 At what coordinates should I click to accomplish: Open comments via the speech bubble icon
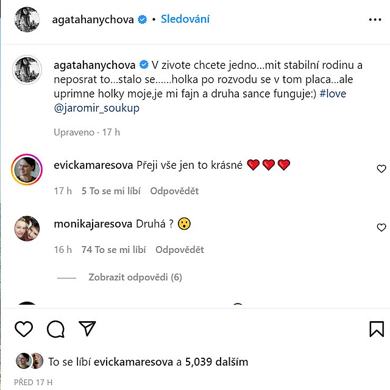(x=55, y=329)
